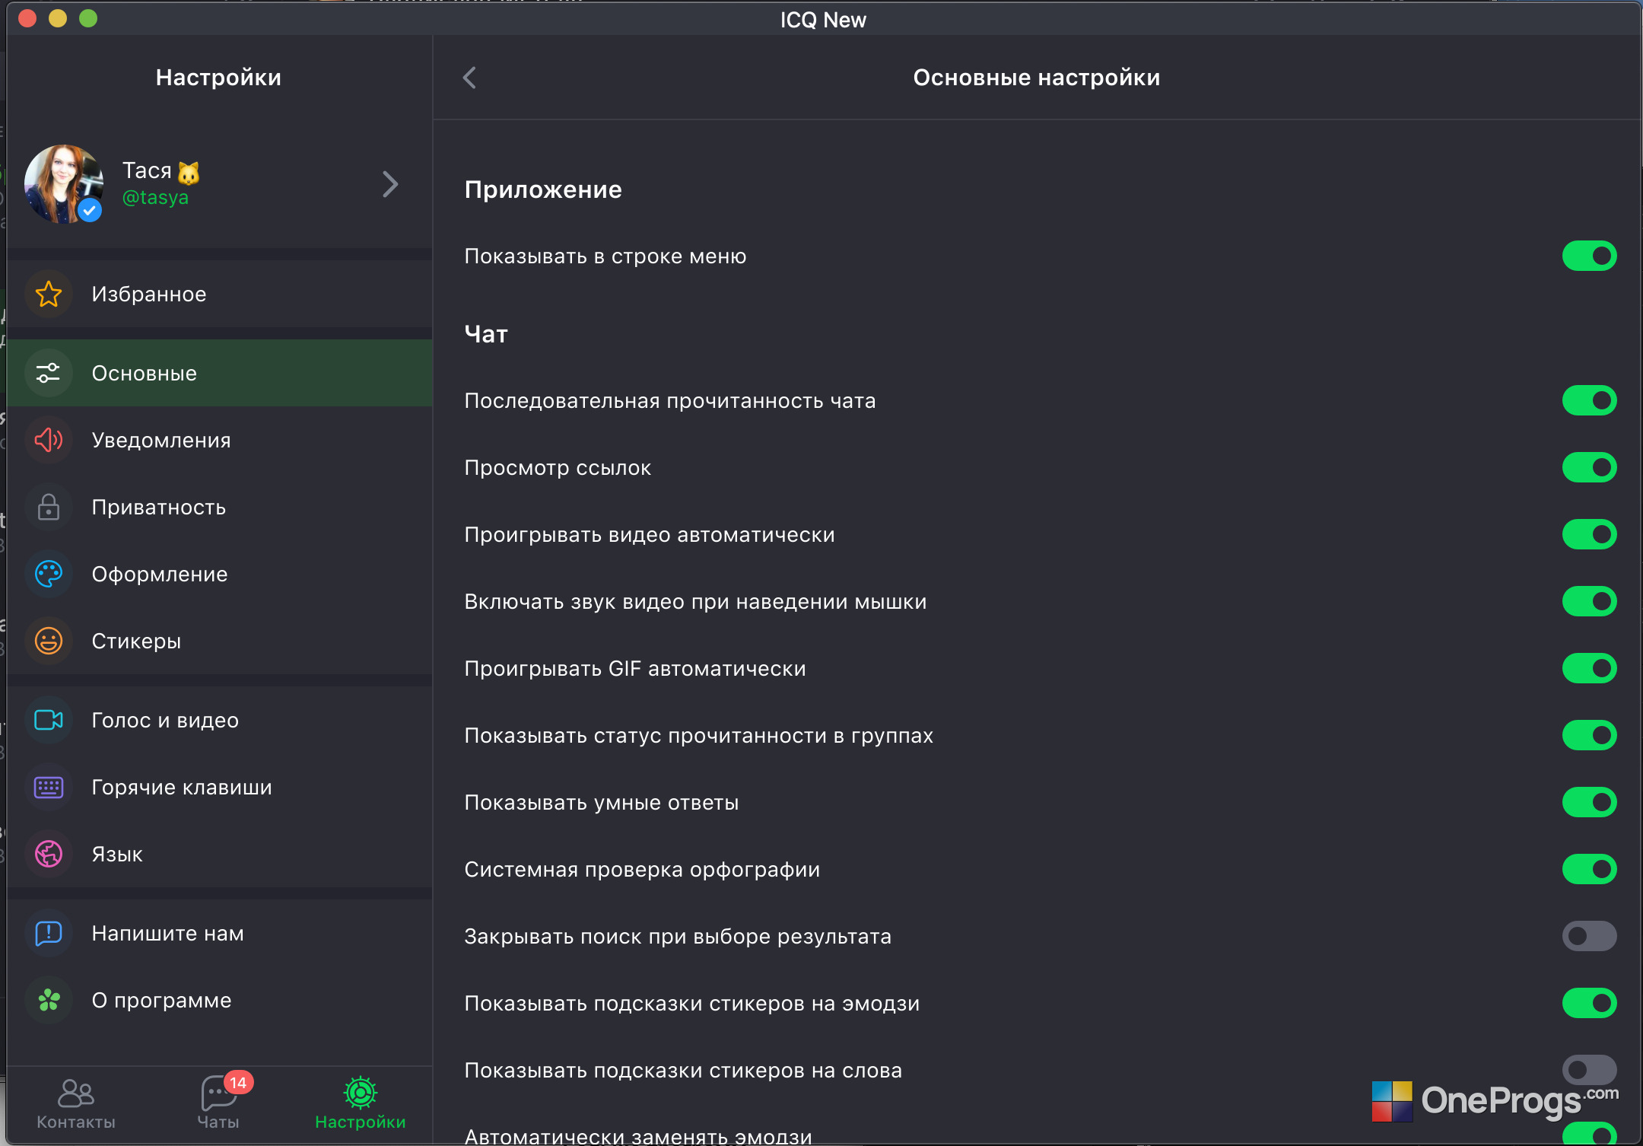Screen dimensions: 1643x1146
Task: Click the Чат section heading
Action: coord(486,334)
